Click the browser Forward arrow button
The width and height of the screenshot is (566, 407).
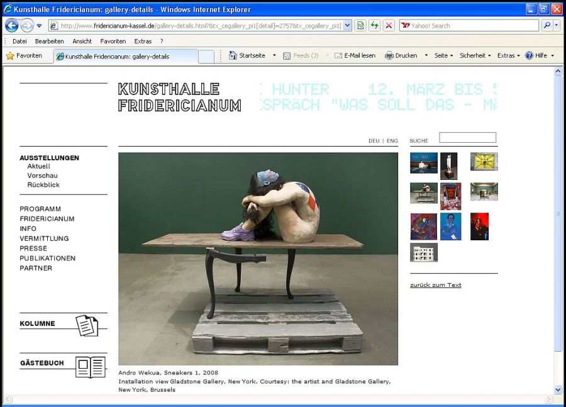tap(26, 26)
